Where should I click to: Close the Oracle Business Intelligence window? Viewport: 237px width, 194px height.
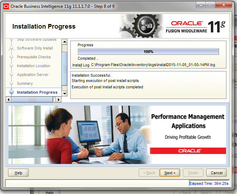224,5
